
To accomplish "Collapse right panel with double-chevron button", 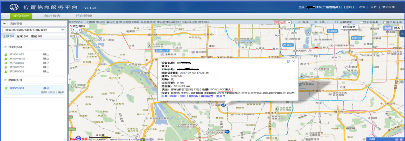I will [x=403, y=33].
